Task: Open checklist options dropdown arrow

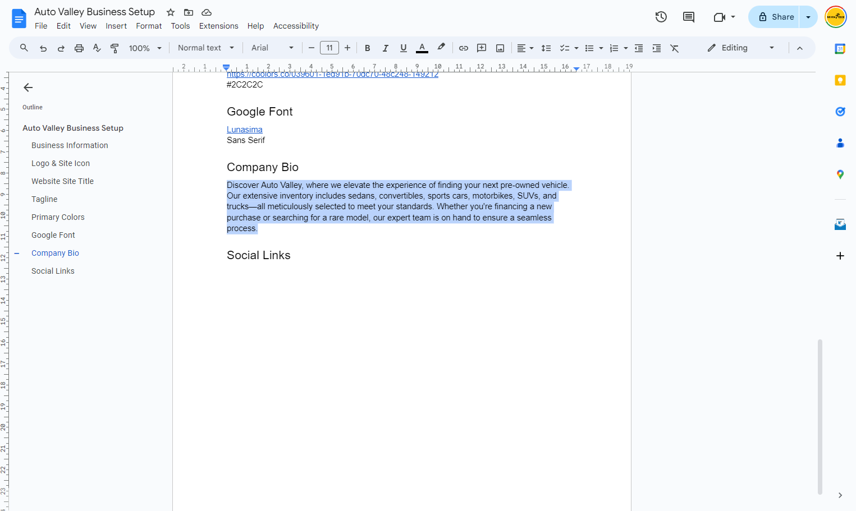Action: click(x=576, y=48)
